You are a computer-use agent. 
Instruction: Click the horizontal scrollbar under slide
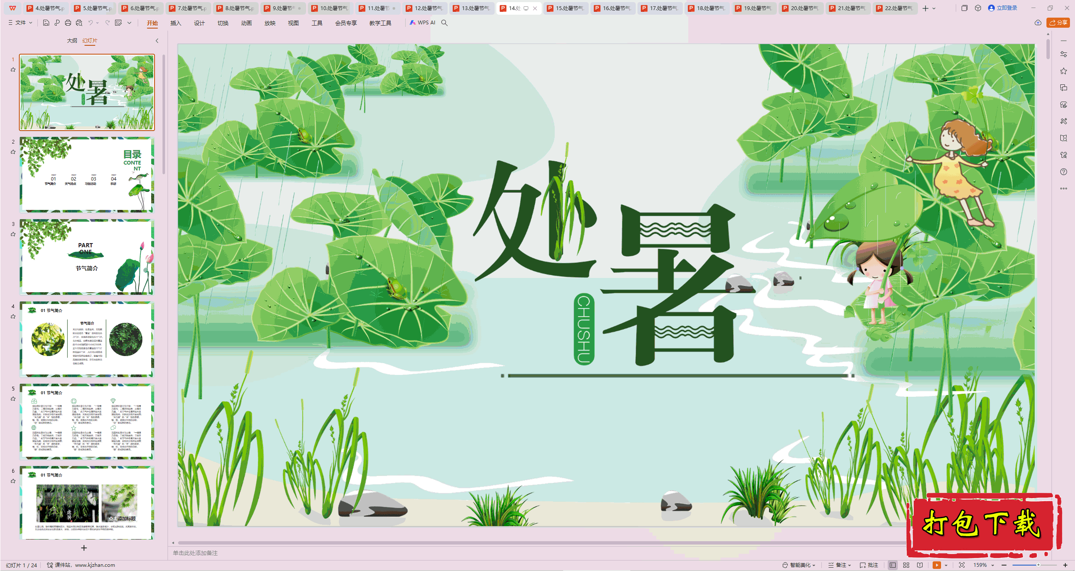point(542,543)
